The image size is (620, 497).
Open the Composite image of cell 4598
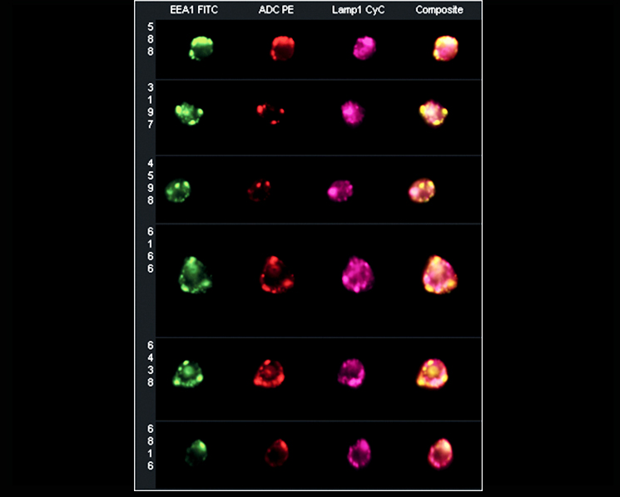(421, 190)
